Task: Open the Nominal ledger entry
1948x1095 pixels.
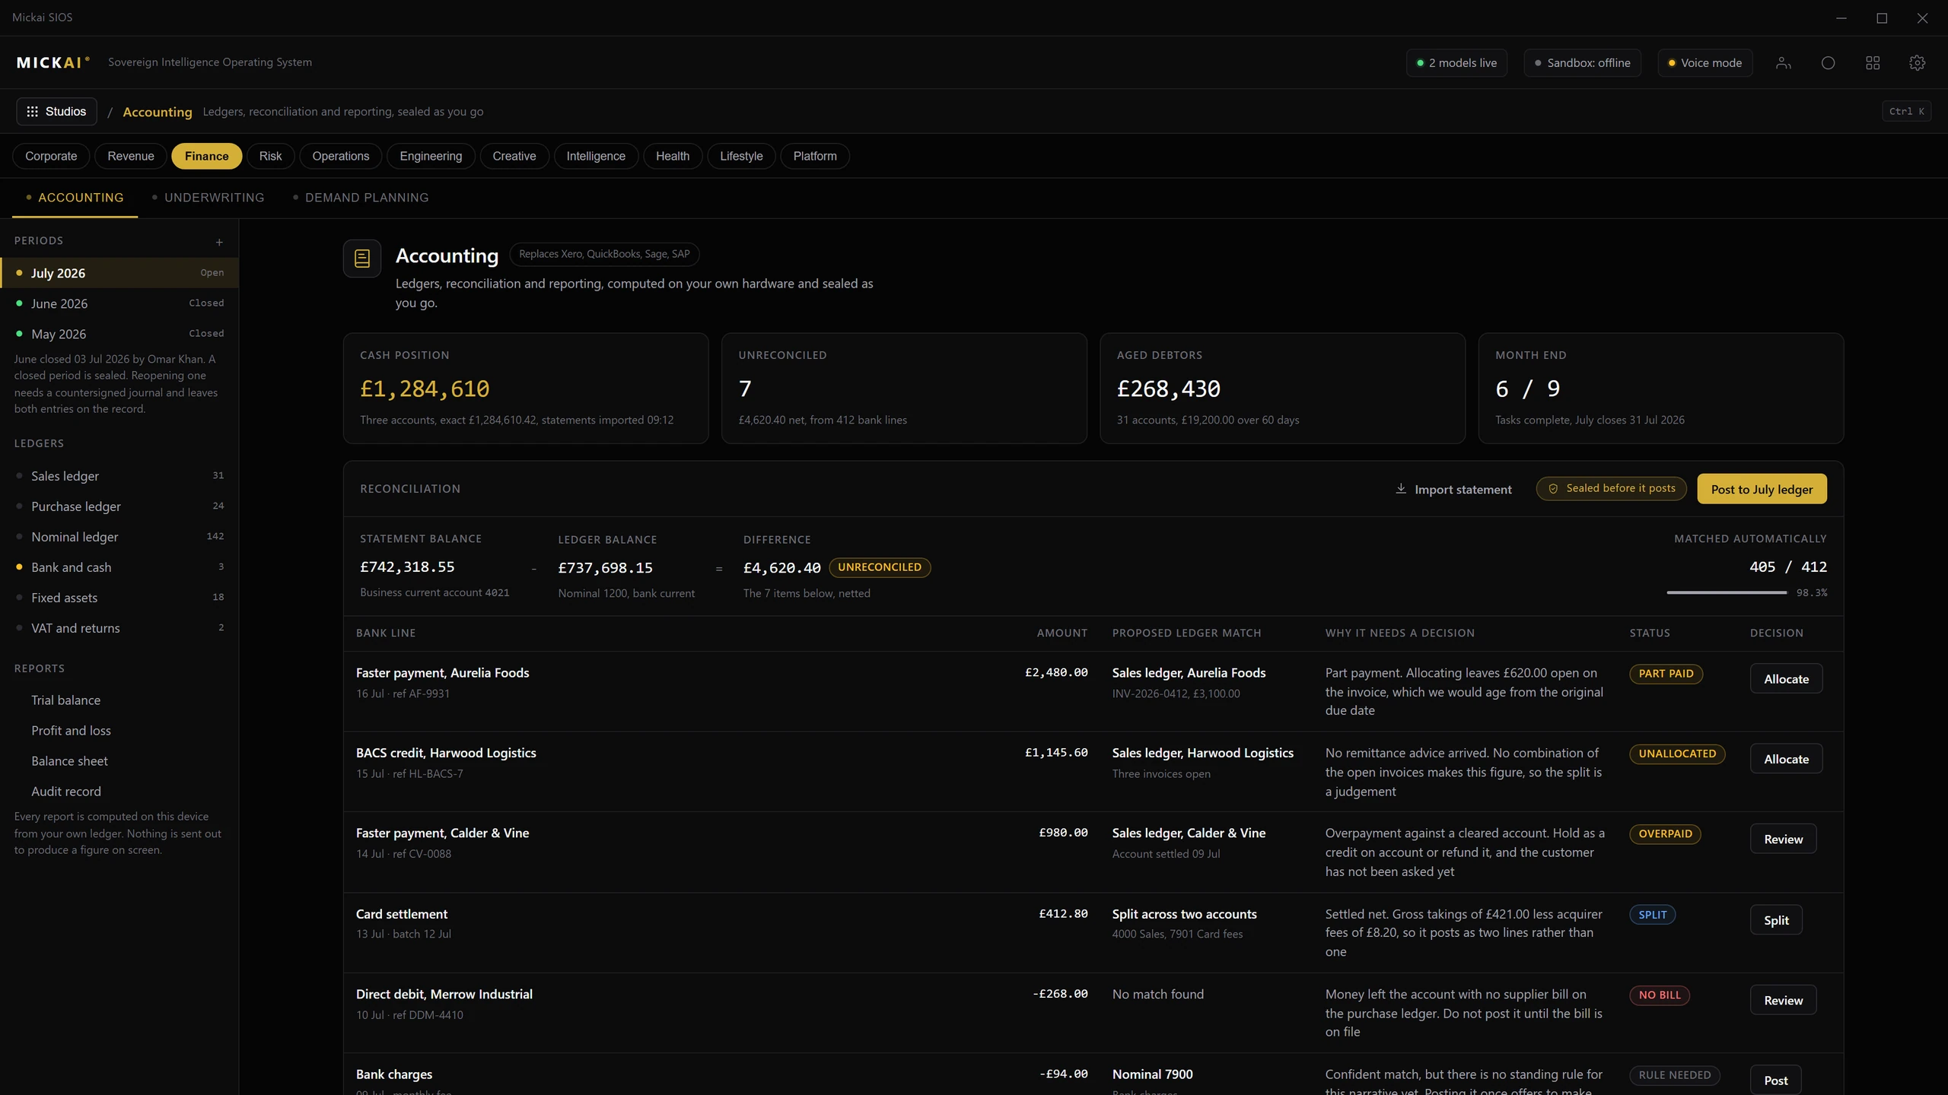Action: click(x=119, y=537)
